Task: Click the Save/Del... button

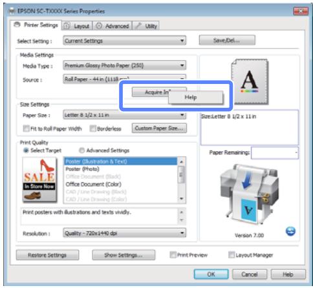Action: pos(227,40)
